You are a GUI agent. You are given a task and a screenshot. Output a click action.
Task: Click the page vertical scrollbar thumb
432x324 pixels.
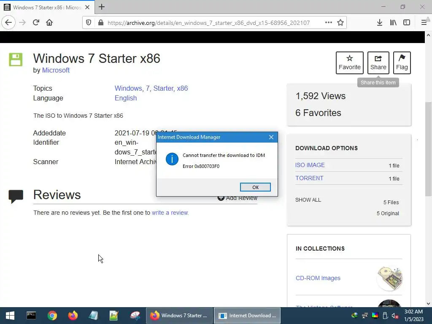(x=428, y=149)
